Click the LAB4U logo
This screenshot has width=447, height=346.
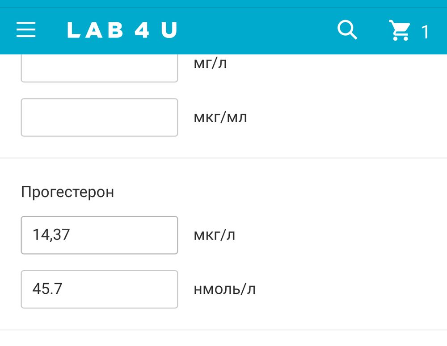(122, 30)
